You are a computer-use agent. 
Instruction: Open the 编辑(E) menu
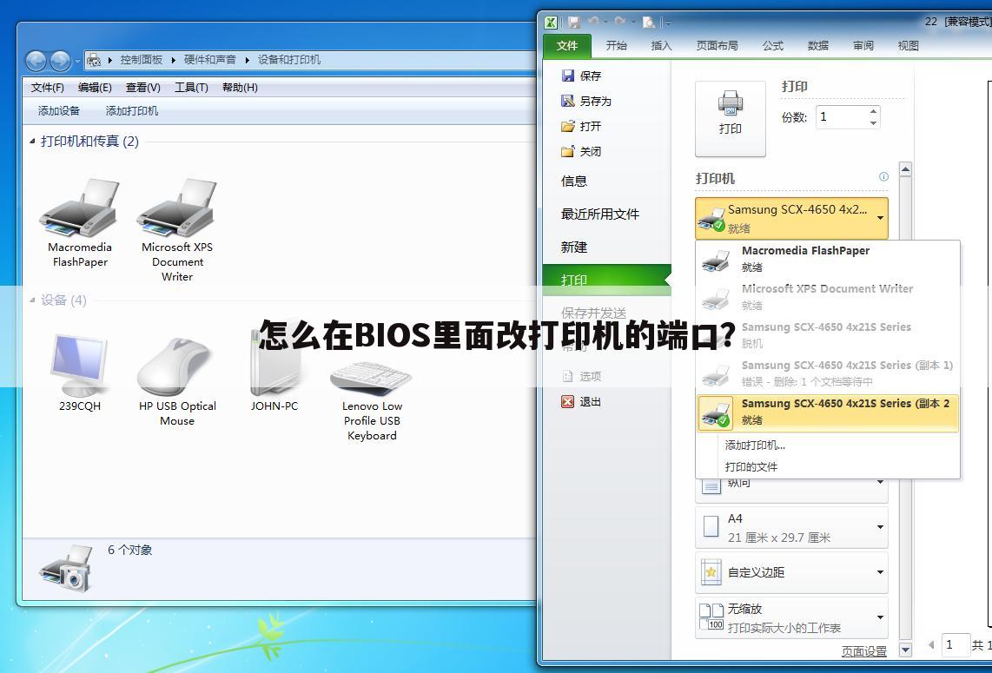95,88
